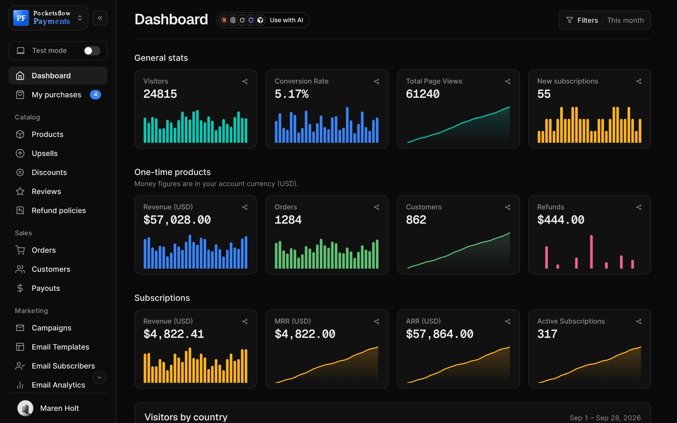Image resolution: width=677 pixels, height=423 pixels.
Task: Click the Claude starburst AI icon
Action: [224, 20]
